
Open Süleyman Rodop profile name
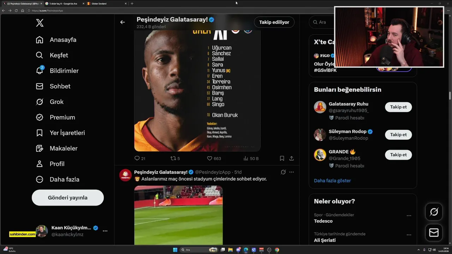pos(347,132)
